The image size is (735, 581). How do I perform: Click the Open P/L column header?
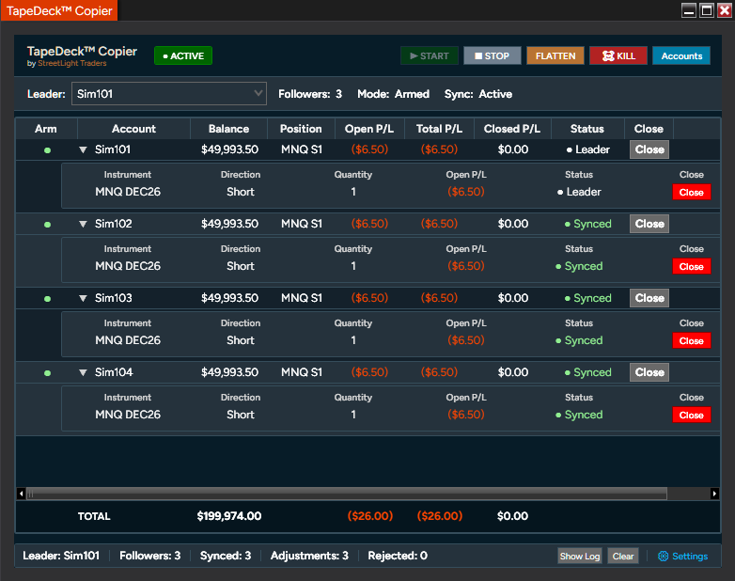click(x=369, y=129)
